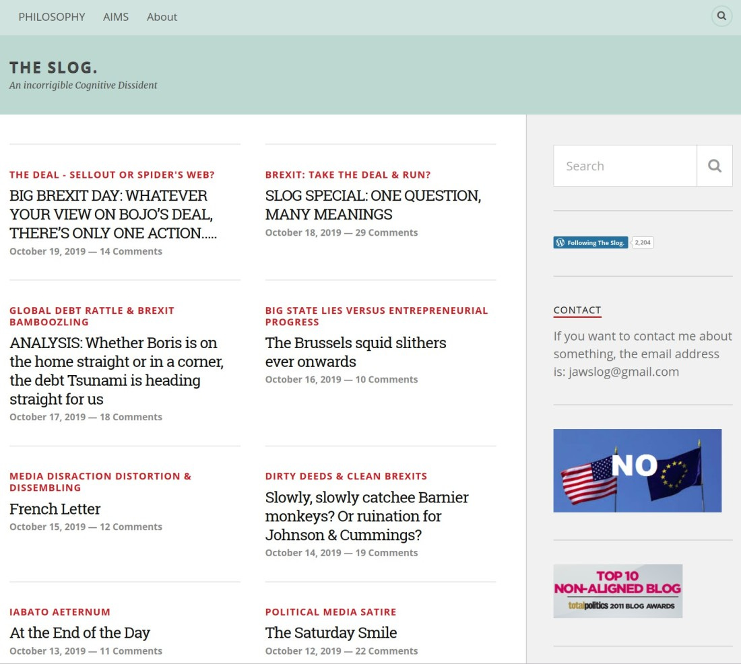Viewport: 741px width, 664px height.
Task: Open post French Letter
Action: click(55, 509)
